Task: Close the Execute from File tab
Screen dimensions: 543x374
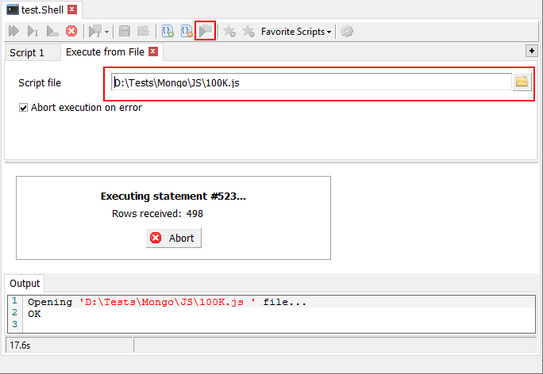Action: click(153, 52)
